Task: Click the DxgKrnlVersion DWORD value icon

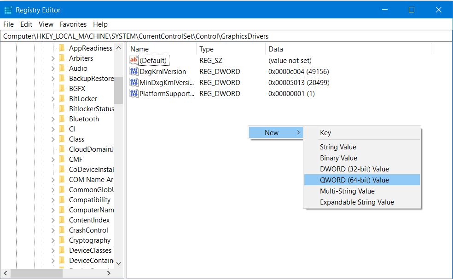Action: pos(134,72)
